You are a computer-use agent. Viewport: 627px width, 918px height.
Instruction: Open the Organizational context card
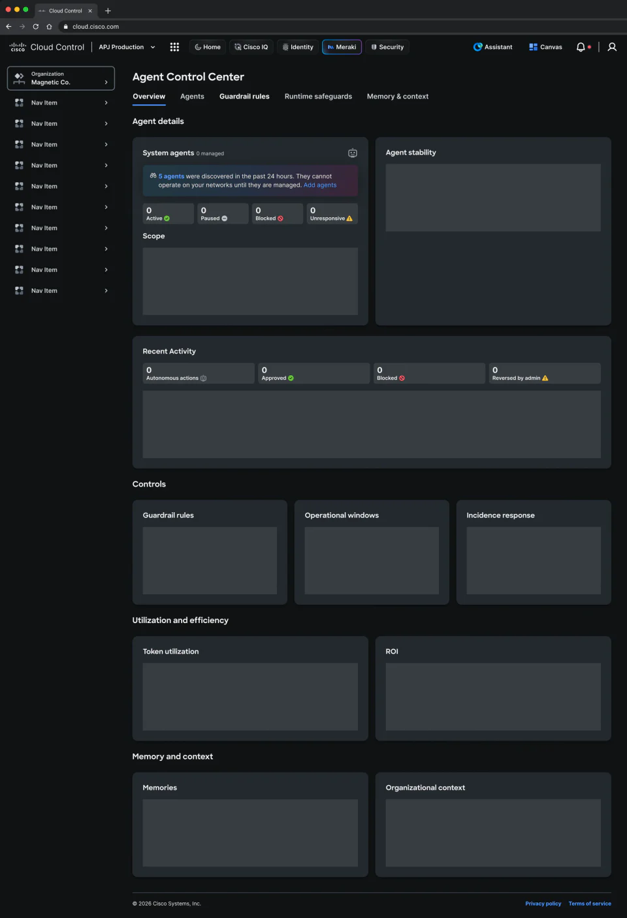point(493,825)
